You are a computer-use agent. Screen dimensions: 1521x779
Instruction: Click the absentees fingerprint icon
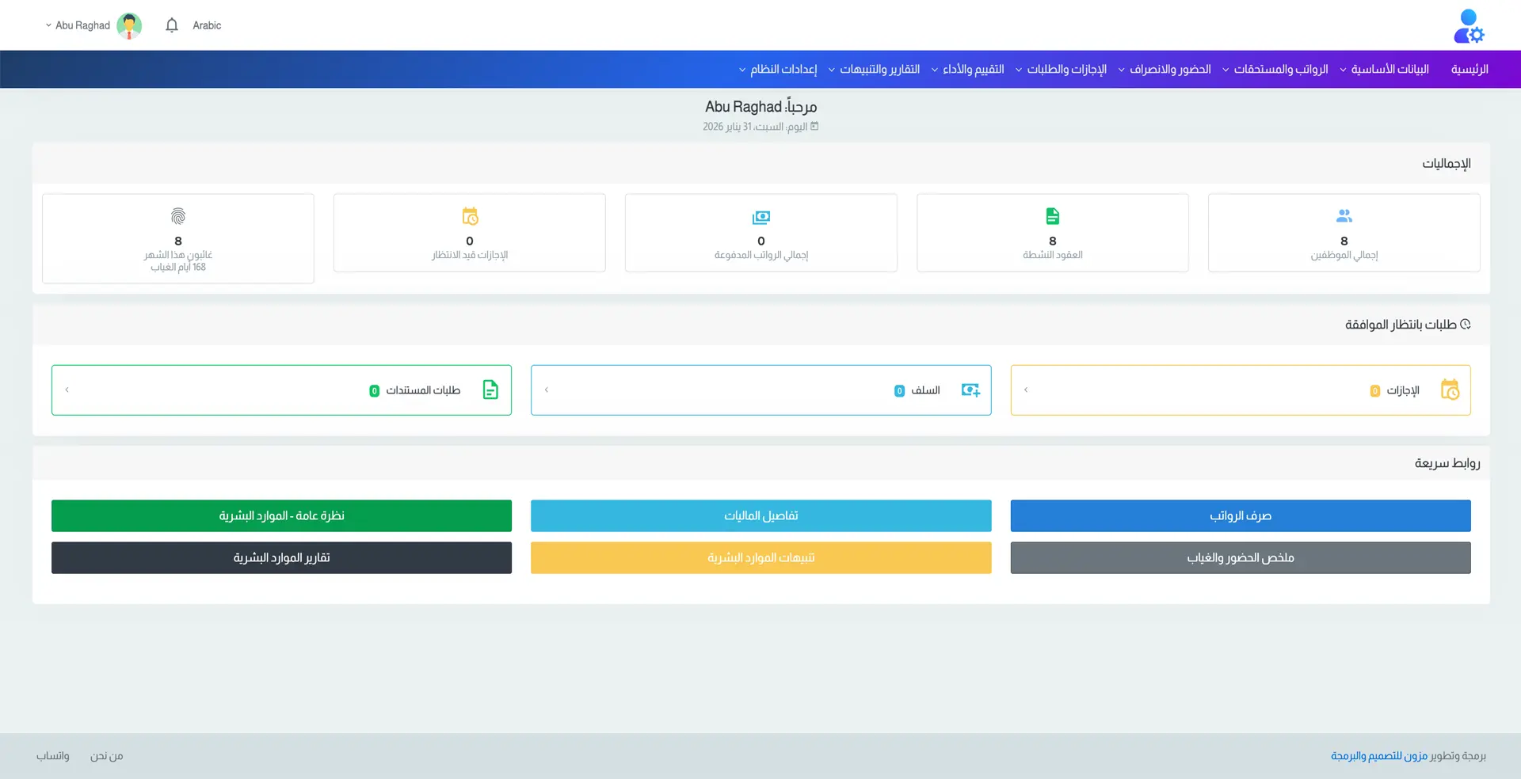[178, 216]
